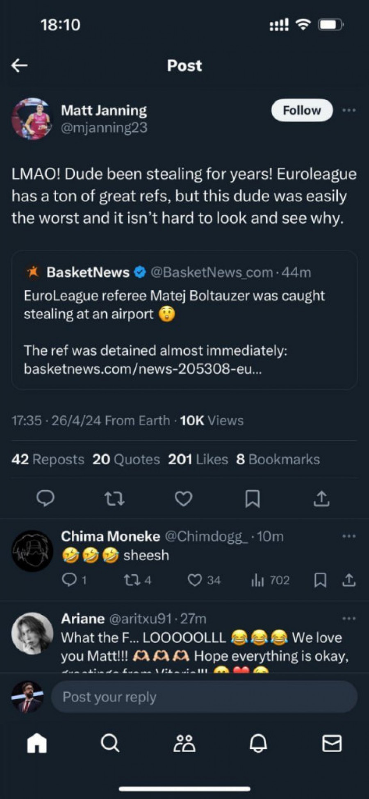Open more options on Matt Janning's post
Viewport: 369px width, 799px height.
point(349,110)
